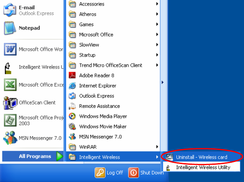This screenshot has width=244, height=182.
Task: Select Intelligent Wireless Utility submenu entry
Action: coord(201,167)
